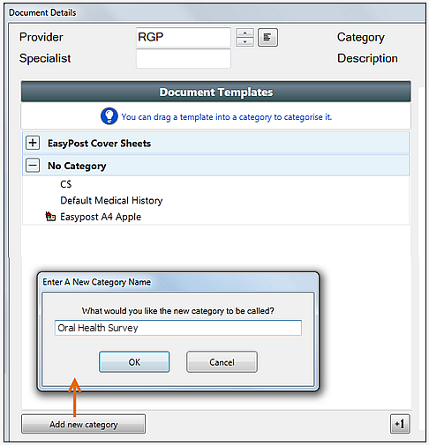Select the Easypost A4 Apple template
The width and height of the screenshot is (429, 445).
coord(101,217)
